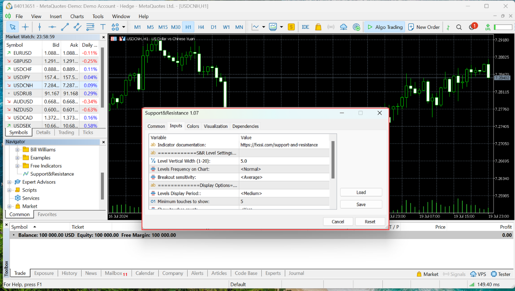This screenshot has width=515, height=291.
Task: Click the Save button in the dialog
Action: pyautogui.click(x=361, y=204)
